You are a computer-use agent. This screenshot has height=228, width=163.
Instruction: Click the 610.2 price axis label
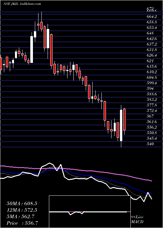pyautogui.click(x=152, y=72)
